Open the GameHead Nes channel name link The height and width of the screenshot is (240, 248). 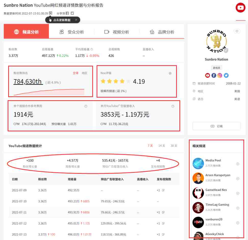[x=216, y=190]
